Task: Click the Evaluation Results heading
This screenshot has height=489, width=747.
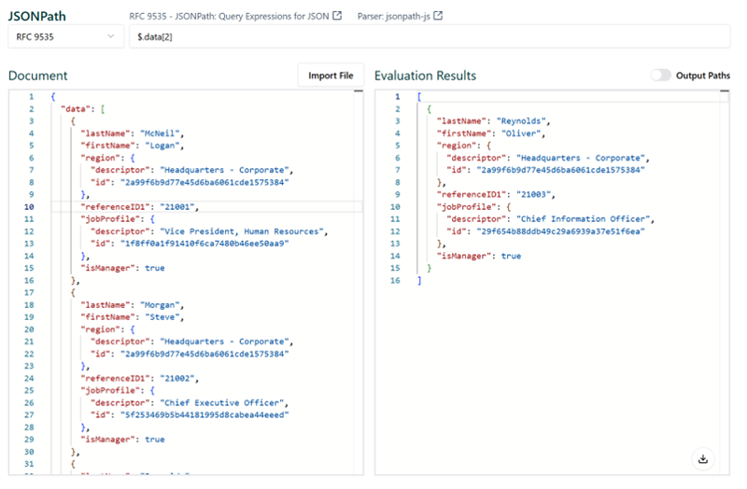Action: click(425, 76)
